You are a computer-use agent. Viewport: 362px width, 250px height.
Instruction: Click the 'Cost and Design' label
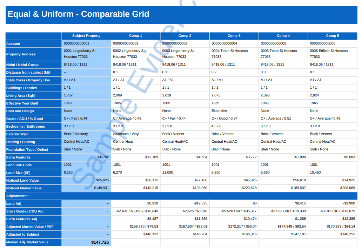20,111
